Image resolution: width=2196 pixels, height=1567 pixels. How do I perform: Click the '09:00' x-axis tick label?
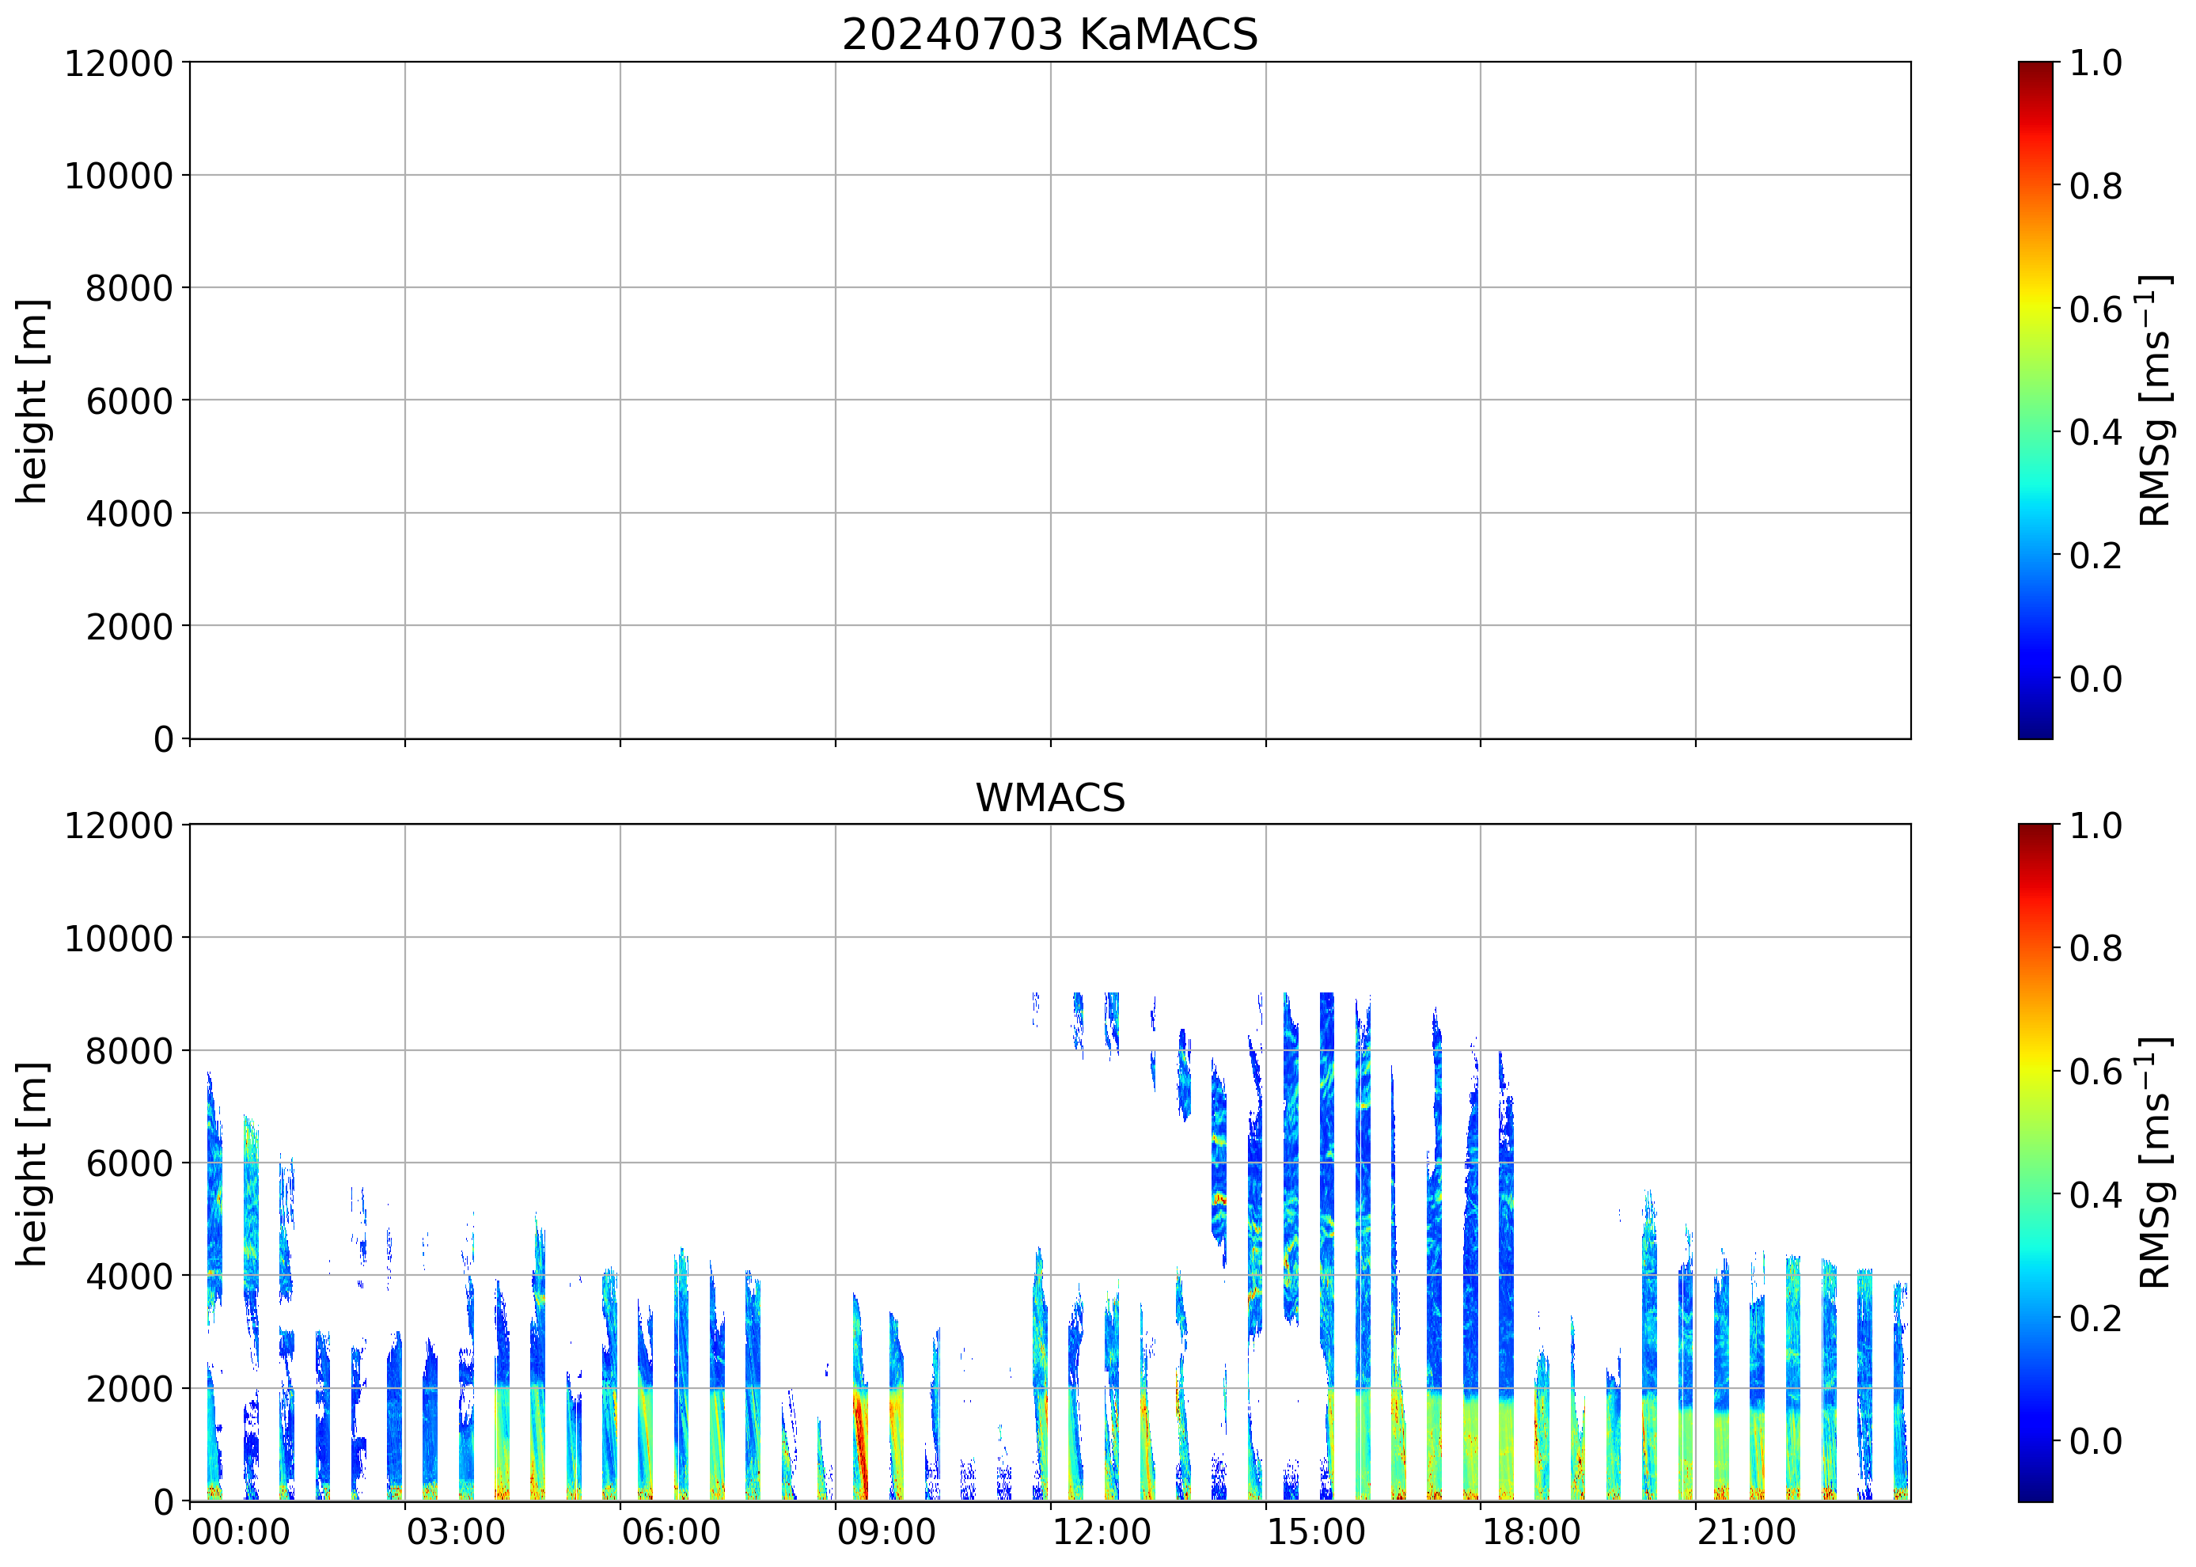(x=885, y=1533)
